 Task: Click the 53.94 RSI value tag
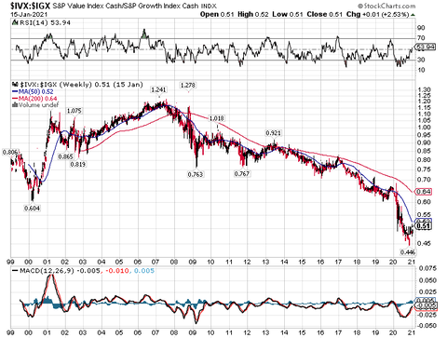[427, 47]
